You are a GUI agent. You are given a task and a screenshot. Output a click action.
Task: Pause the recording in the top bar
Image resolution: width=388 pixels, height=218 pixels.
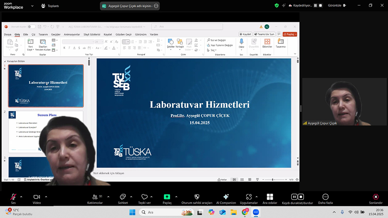(316, 6)
